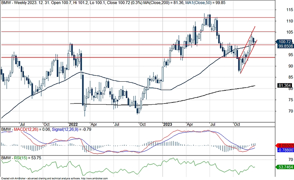Click the 75 price axis label
The image size is (294, 180).
coord(291,100)
